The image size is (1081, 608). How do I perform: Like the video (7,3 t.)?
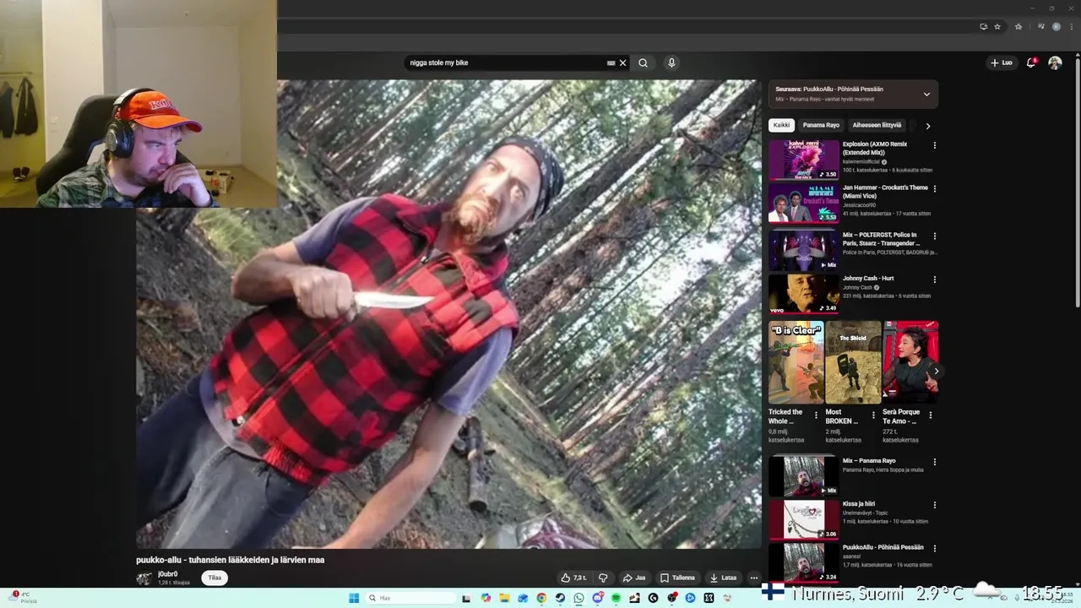pyautogui.click(x=574, y=578)
